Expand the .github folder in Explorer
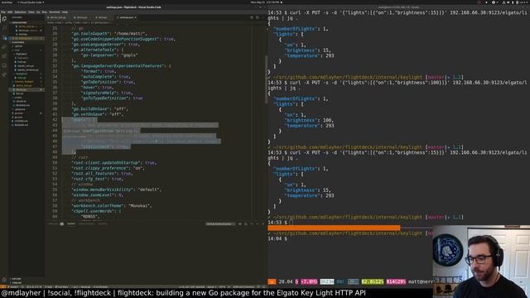Image resolution: width=530 pixels, height=298 pixels. tap(18, 46)
